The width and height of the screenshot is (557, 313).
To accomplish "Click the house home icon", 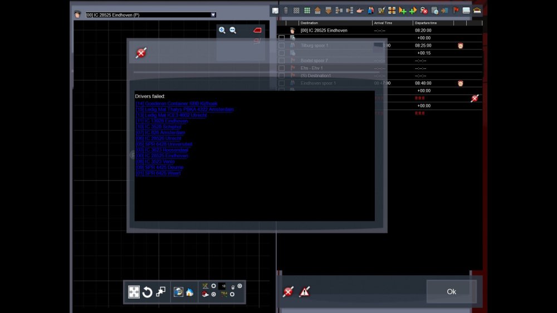I will (189, 292).
